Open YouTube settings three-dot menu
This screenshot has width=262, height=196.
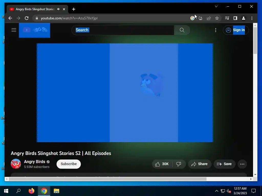pyautogui.click(x=216, y=30)
